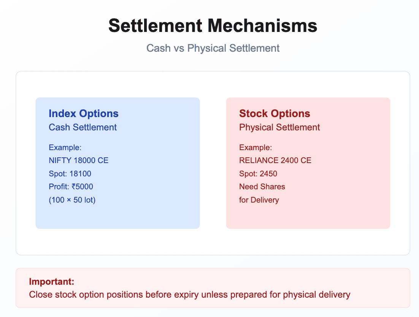
Task: Select the (100 × 50 lot) text
Action: 72,200
